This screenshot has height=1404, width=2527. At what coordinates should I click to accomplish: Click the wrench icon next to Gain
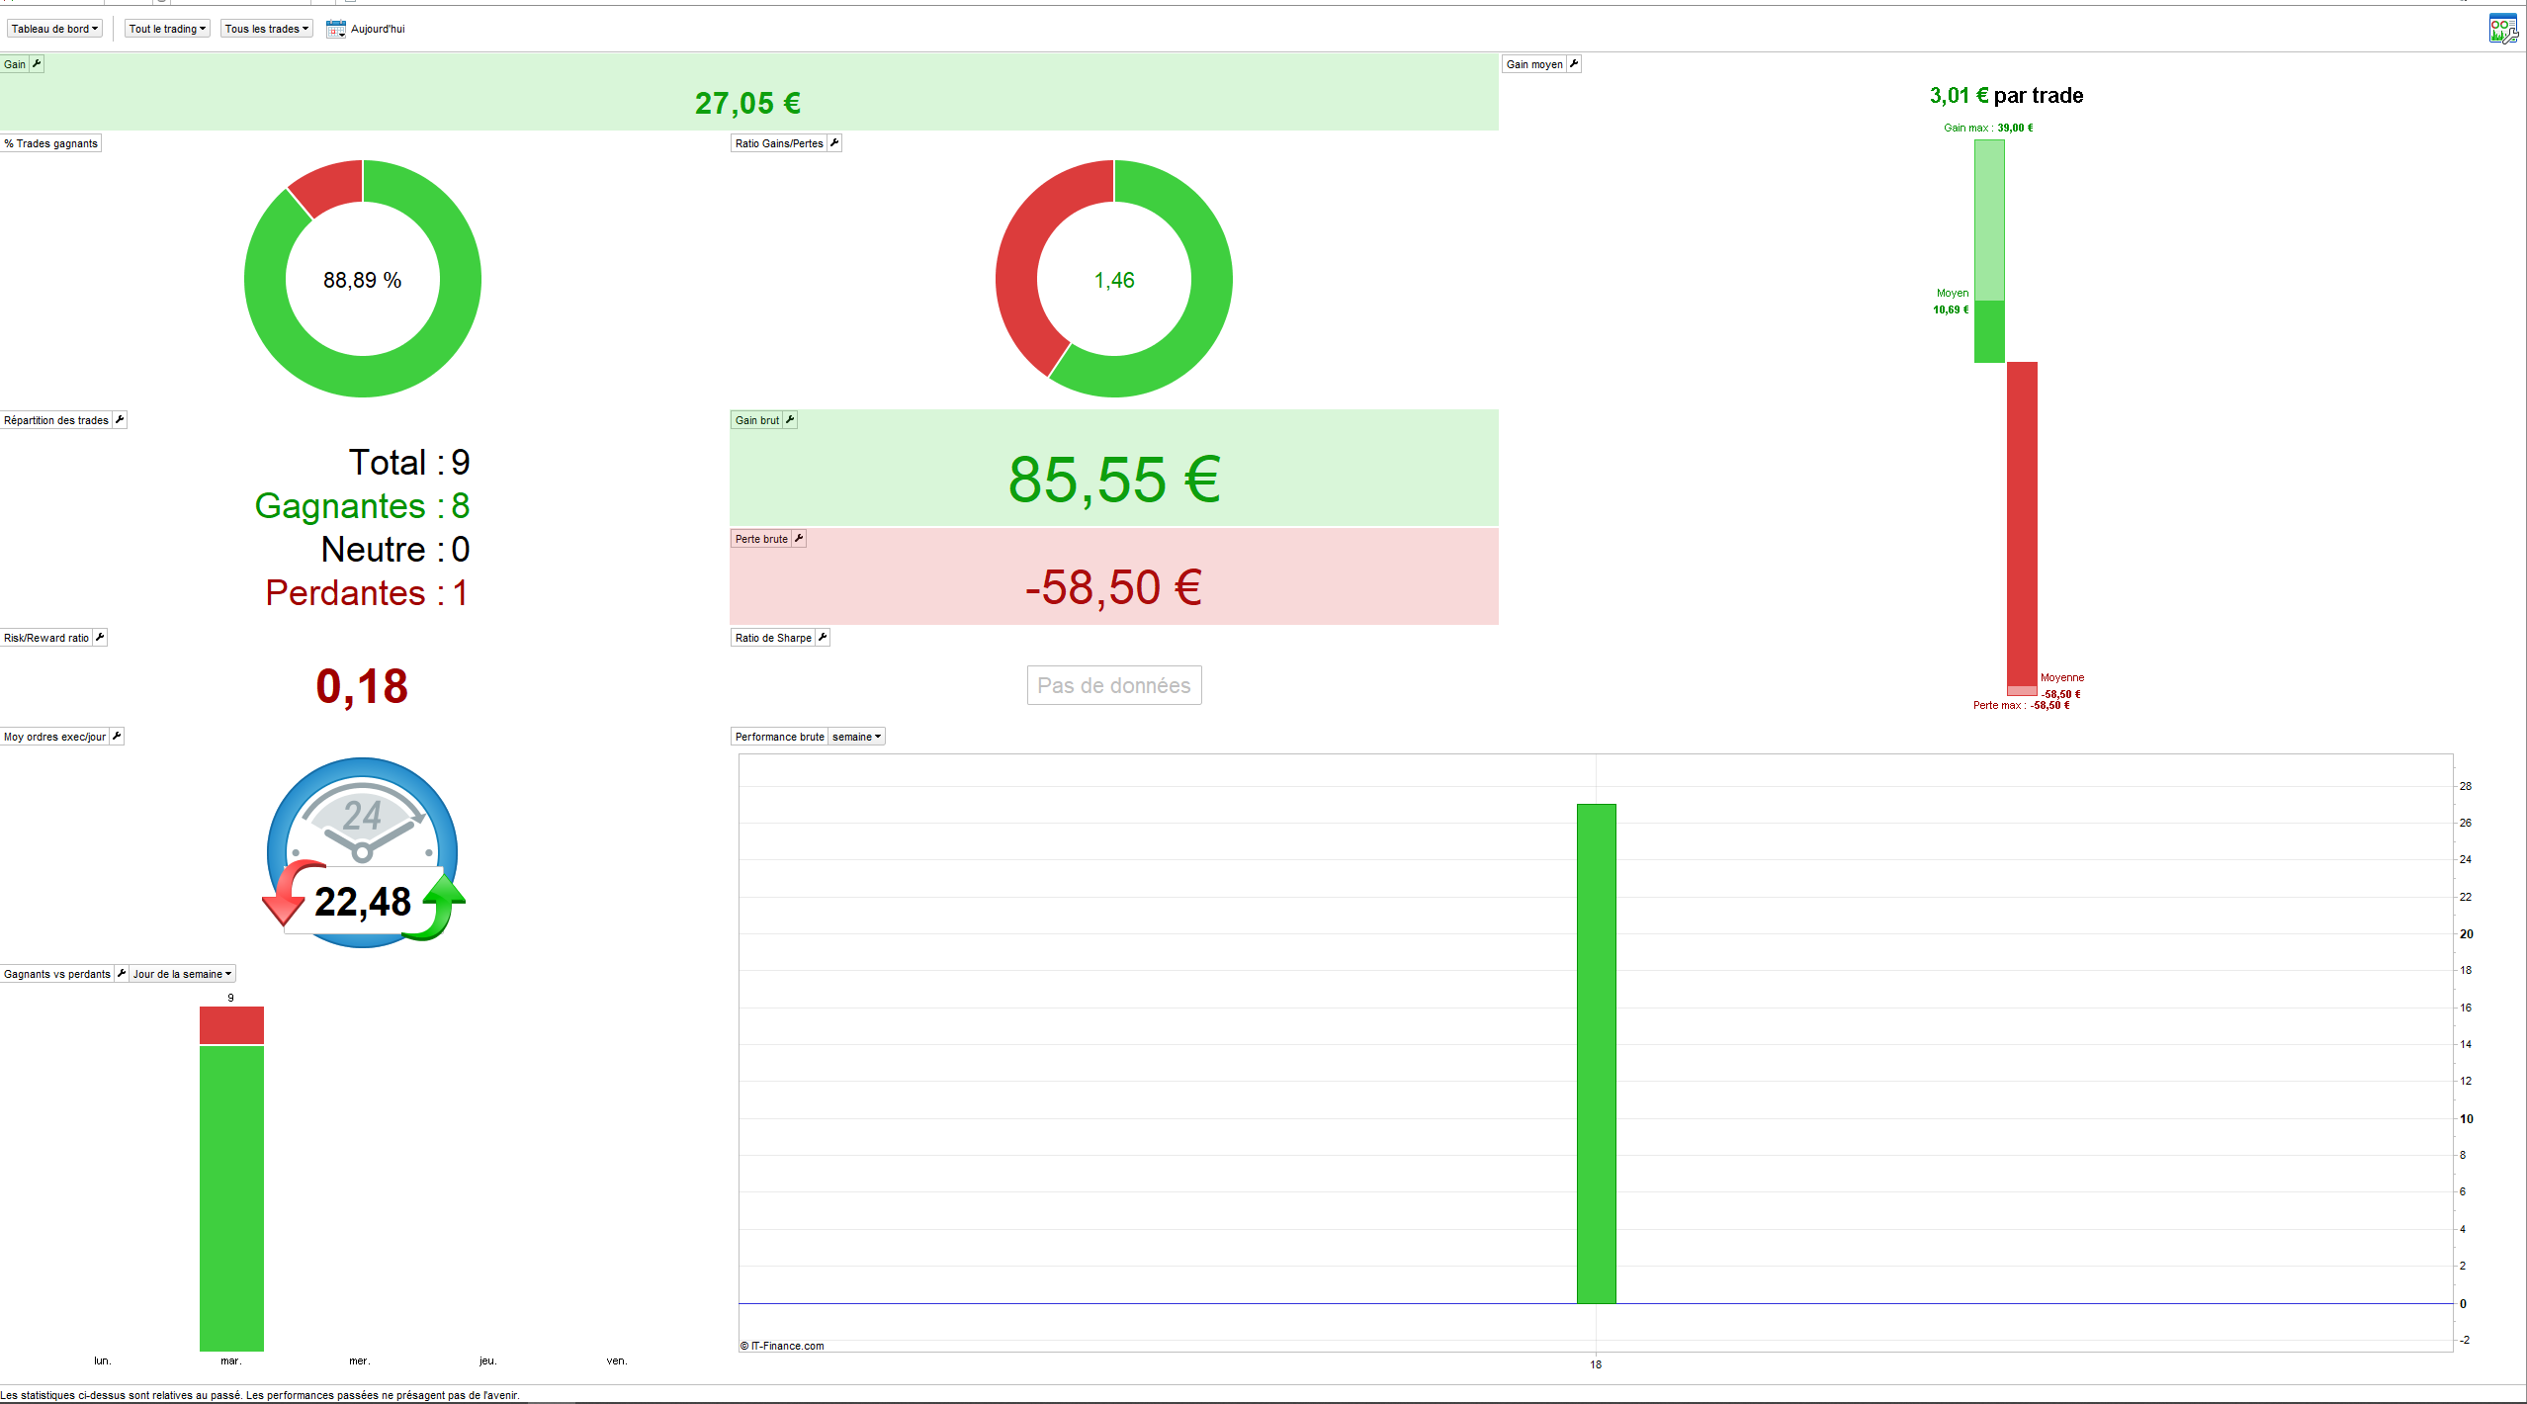click(x=37, y=64)
